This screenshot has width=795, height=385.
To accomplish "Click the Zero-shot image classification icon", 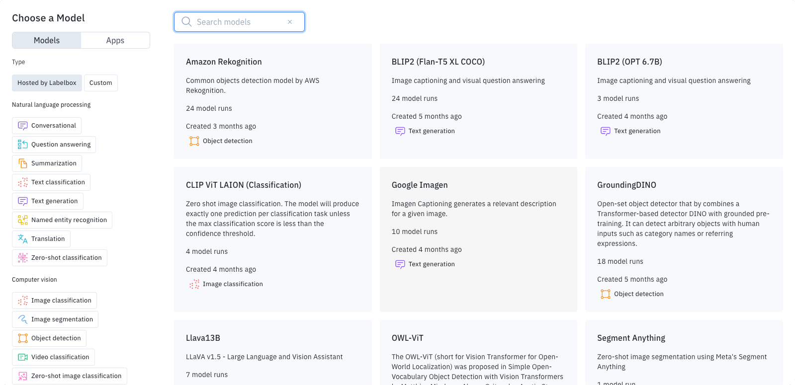I will click(x=23, y=376).
